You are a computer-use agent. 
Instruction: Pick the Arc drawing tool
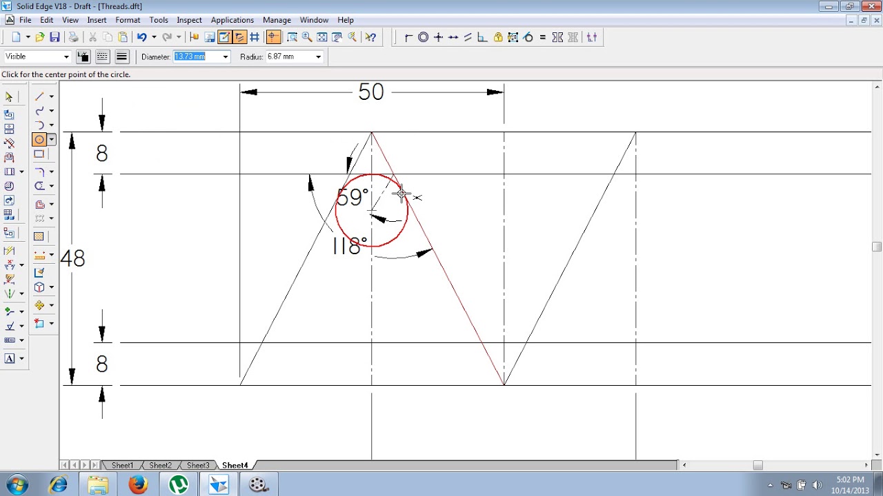point(39,125)
